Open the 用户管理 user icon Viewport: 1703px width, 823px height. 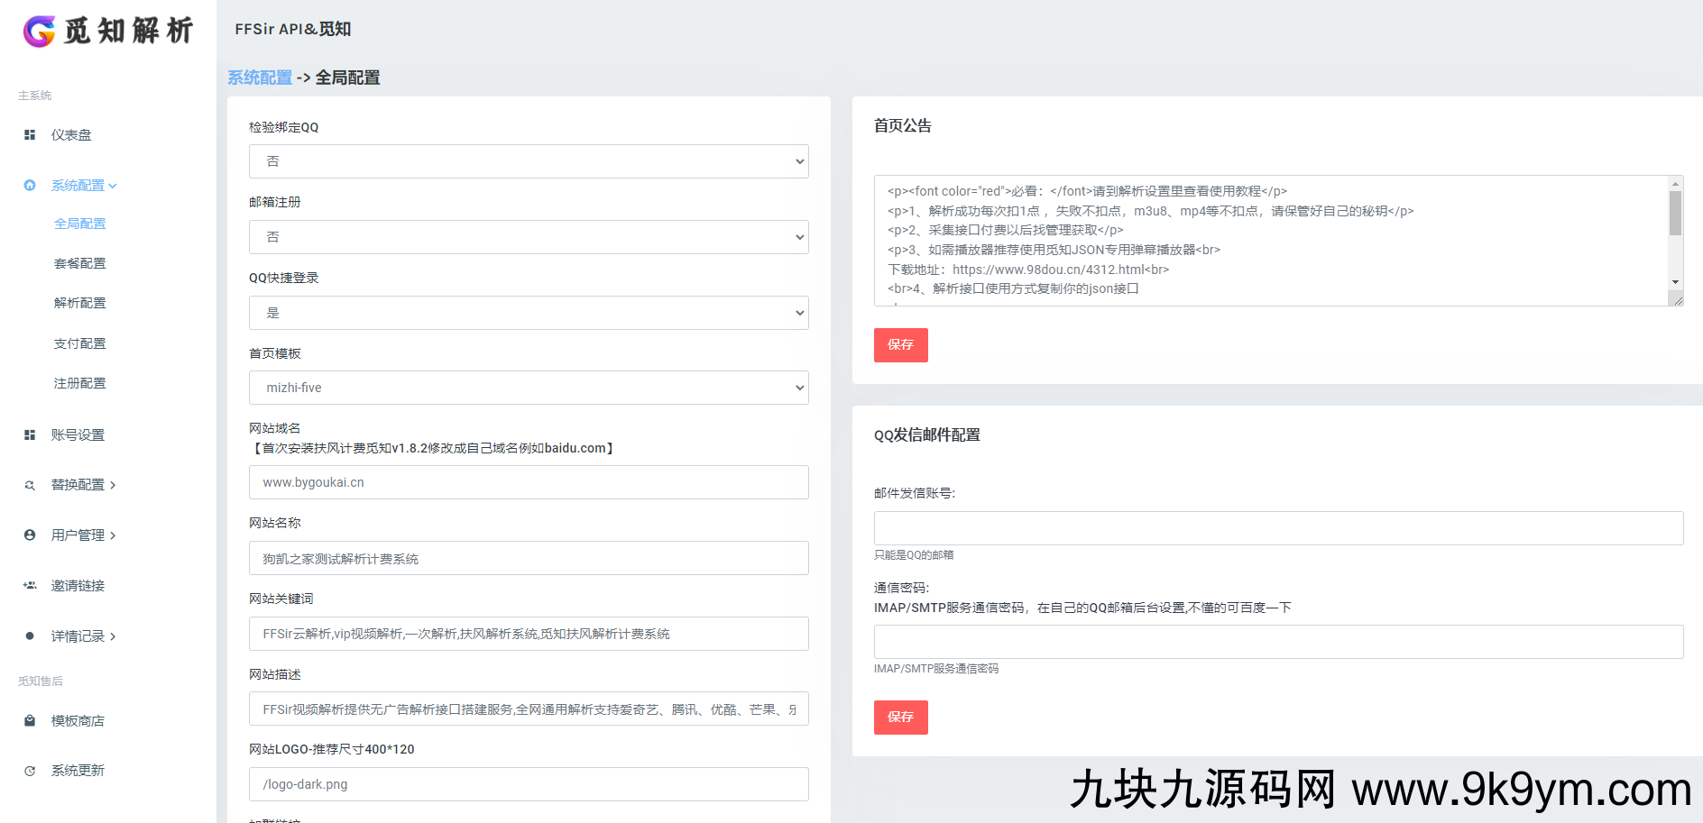point(30,535)
